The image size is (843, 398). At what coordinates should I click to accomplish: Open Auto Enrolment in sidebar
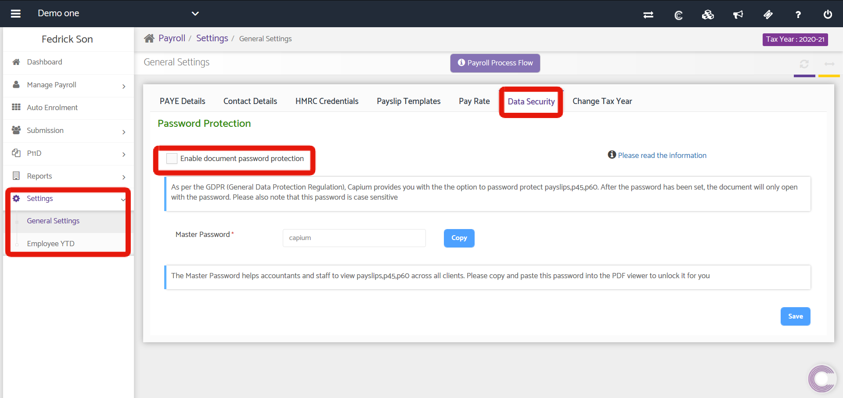point(52,108)
